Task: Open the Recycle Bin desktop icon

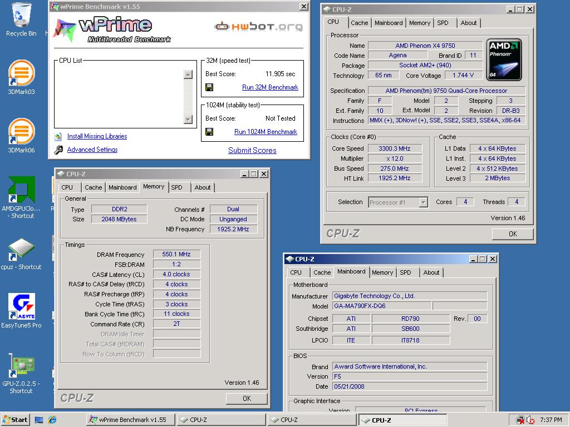Action: coord(22,20)
